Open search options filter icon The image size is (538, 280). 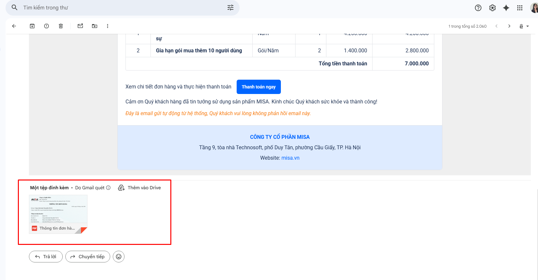230,7
